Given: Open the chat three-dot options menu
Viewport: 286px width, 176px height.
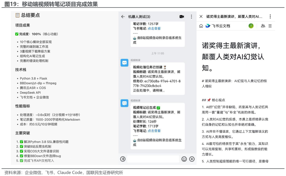Looking at the screenshot, I should (x=191, y=17).
